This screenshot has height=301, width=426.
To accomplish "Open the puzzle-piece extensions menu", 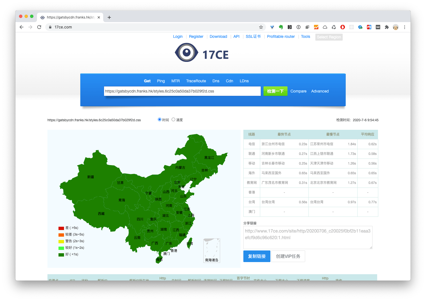I will pos(387,27).
